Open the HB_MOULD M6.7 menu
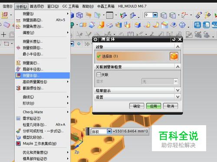Screen dimensions: 217x162 (x=132, y=6)
